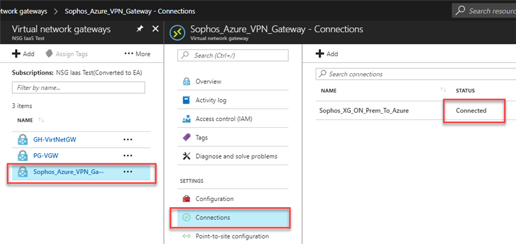The width and height of the screenshot is (516, 244).
Task: Click the Connected status cell
Action: [471, 111]
